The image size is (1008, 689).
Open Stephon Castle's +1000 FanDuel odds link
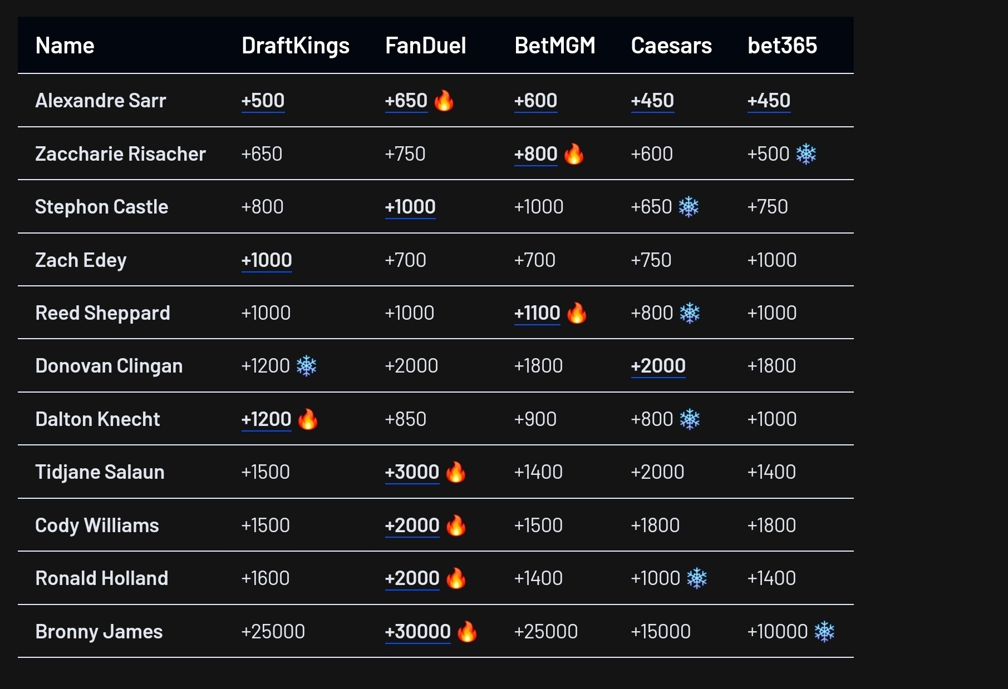pyautogui.click(x=410, y=207)
